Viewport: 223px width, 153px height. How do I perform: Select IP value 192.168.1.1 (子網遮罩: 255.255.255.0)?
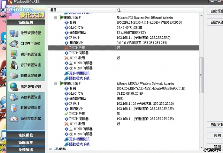[144, 38]
